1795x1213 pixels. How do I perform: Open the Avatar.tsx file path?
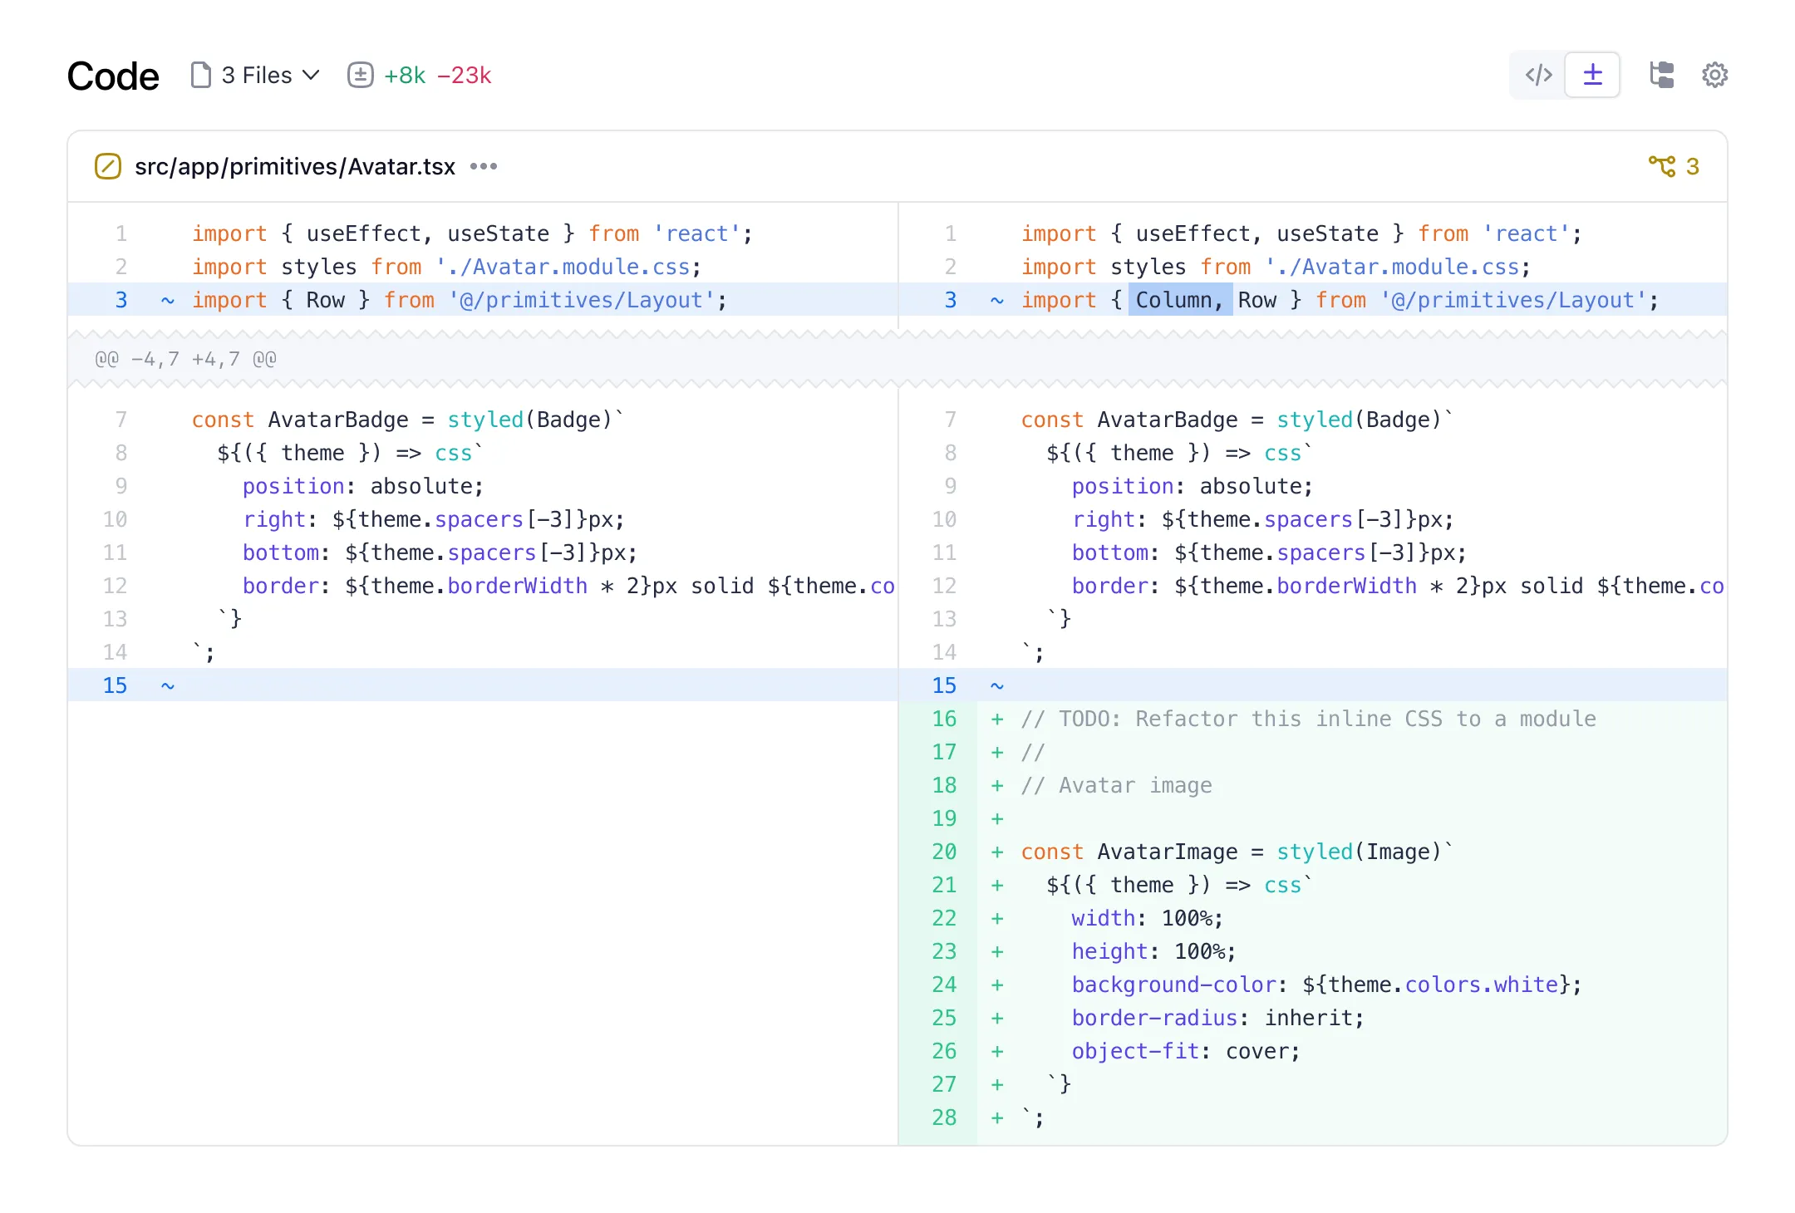[295, 167]
